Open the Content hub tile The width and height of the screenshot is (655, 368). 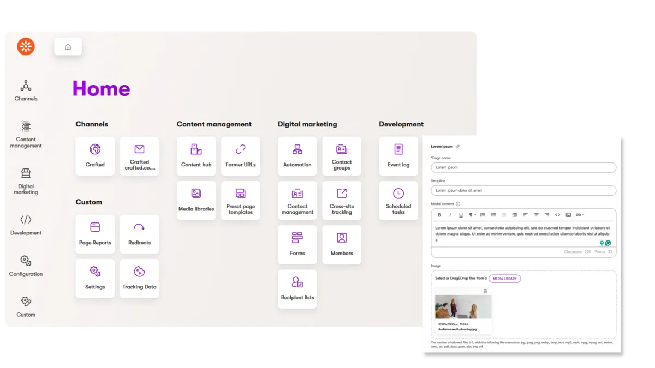tap(196, 156)
